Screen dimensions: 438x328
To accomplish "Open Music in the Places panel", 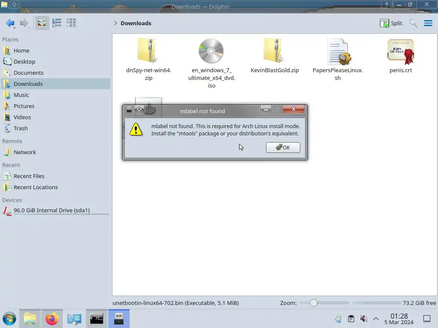I will pyautogui.click(x=56, y=95).
